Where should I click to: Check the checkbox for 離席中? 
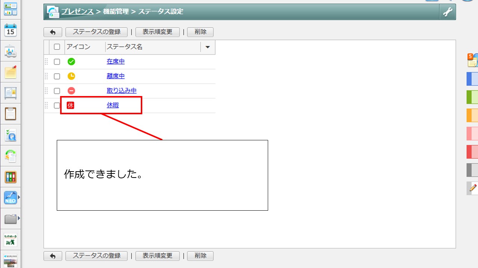57,76
